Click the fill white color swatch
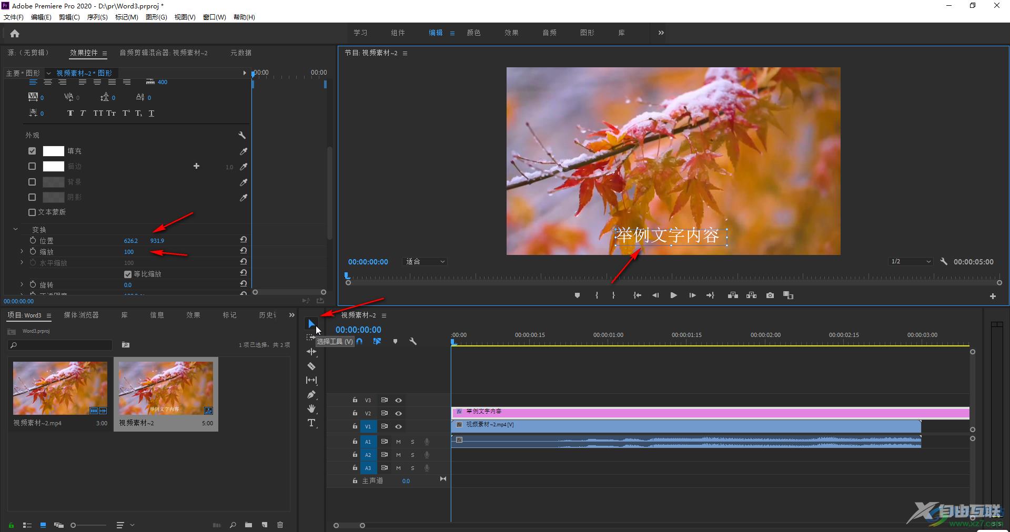This screenshot has width=1010, height=532. coord(53,151)
